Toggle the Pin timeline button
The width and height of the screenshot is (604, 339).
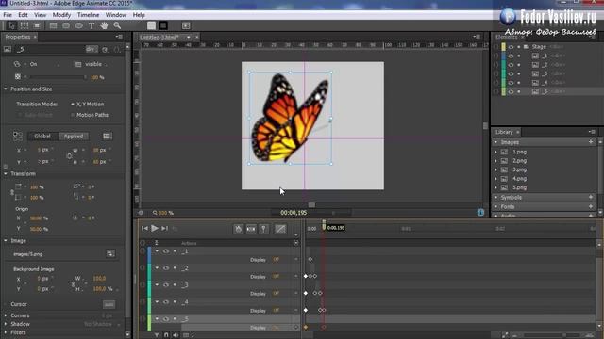264,229
